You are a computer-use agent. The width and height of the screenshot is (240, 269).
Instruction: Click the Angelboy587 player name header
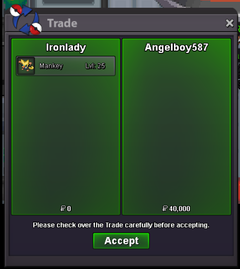coord(176,47)
